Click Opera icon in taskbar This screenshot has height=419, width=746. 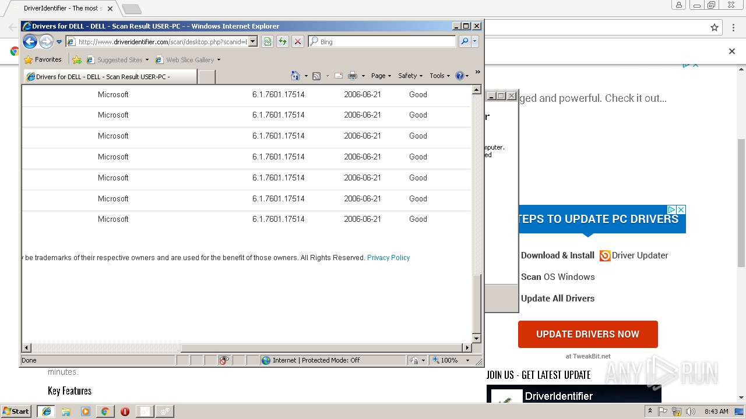125,411
